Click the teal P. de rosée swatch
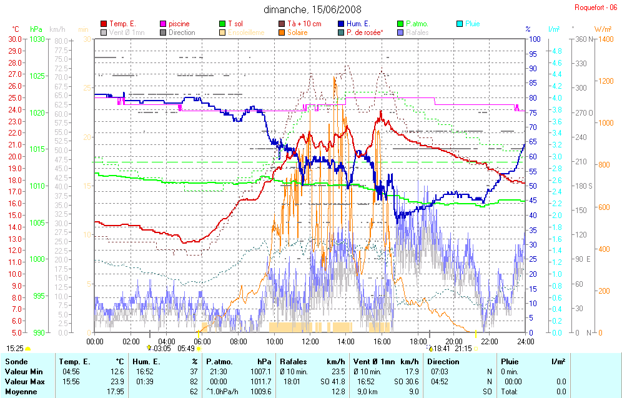 pos(341,32)
